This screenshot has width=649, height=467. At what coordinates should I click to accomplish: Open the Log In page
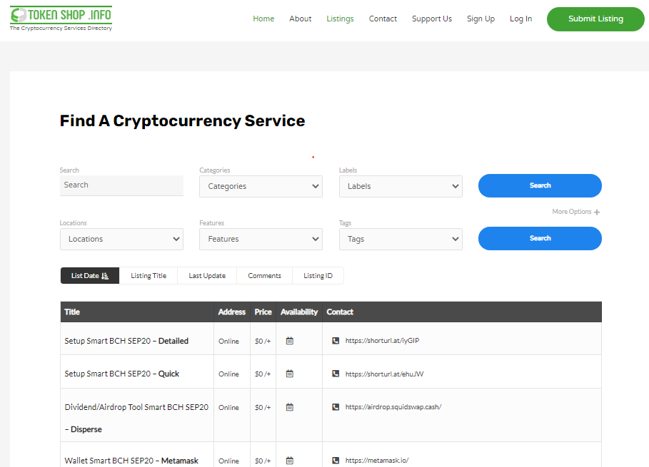[520, 19]
